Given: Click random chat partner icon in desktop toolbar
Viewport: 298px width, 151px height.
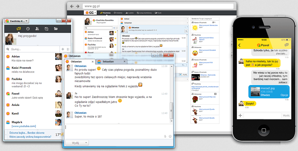Looking at the screenshot, I should [x=46, y=29].
